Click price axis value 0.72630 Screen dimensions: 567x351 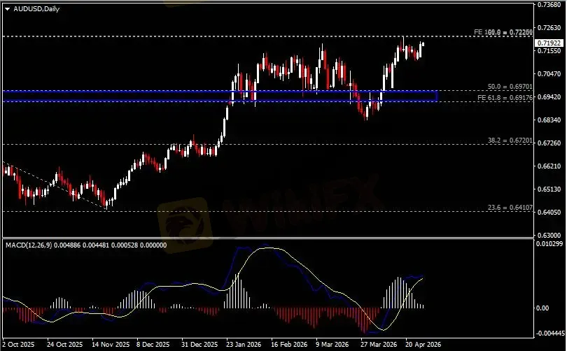click(x=549, y=28)
